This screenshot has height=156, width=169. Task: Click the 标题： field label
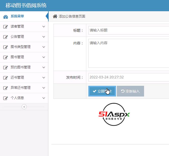point(78,30)
